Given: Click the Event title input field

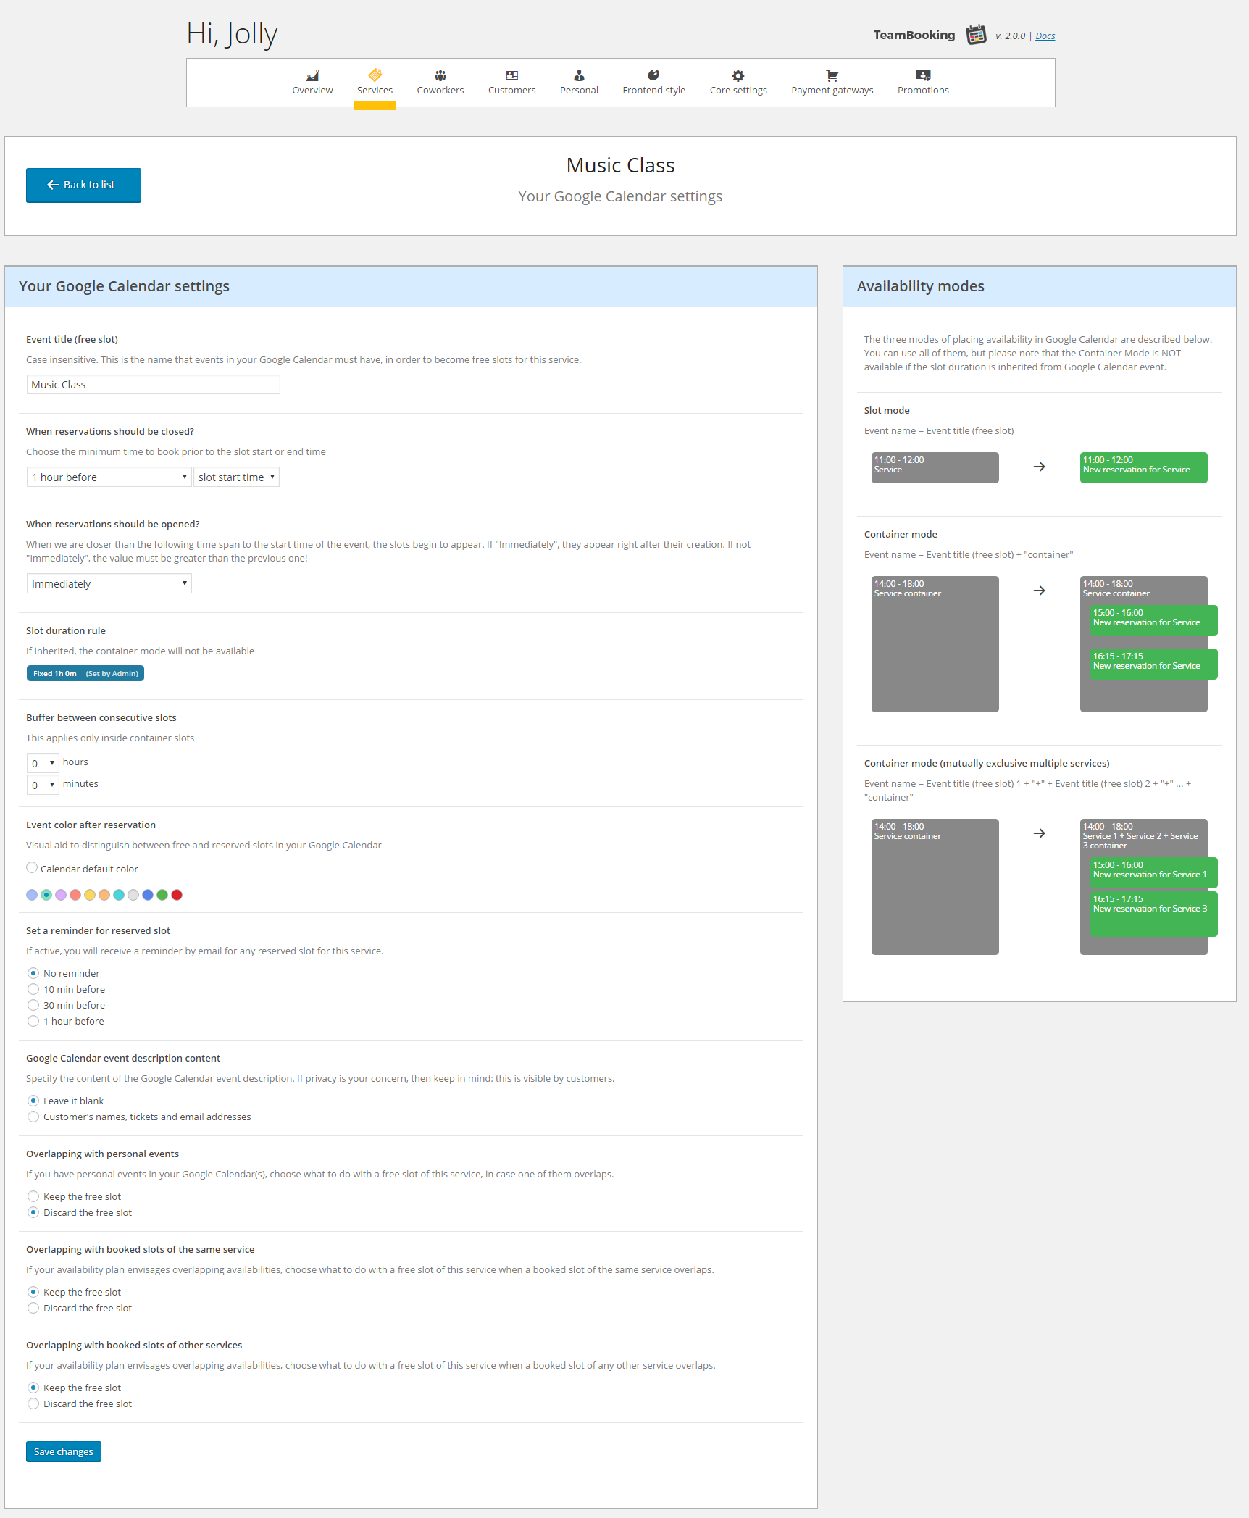Looking at the screenshot, I should 153,384.
